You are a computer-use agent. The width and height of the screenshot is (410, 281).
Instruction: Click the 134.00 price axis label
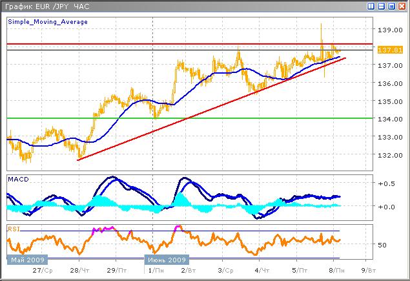(388, 119)
